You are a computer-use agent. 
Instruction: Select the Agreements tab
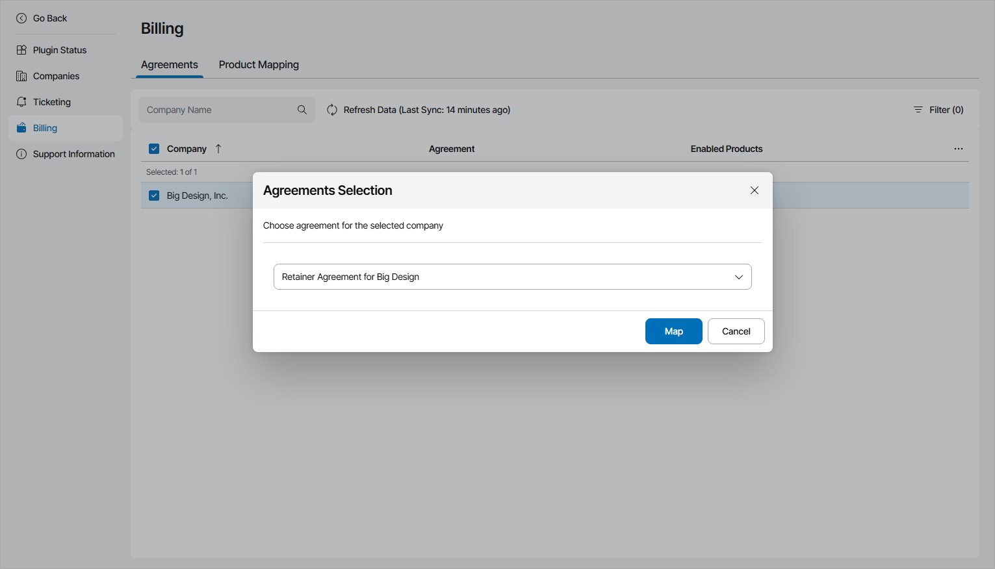[169, 64]
